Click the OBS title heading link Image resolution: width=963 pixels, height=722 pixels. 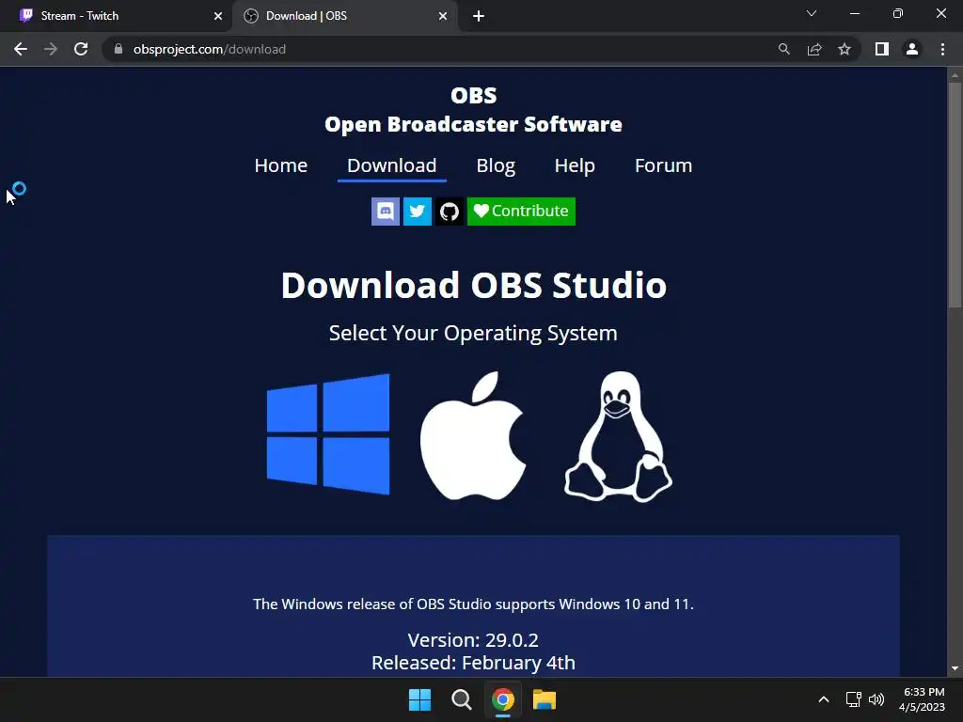[474, 109]
